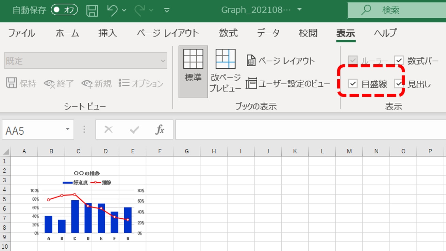The image size is (446, 251).
Task: Open the 校閲 tab
Action: tap(308, 33)
